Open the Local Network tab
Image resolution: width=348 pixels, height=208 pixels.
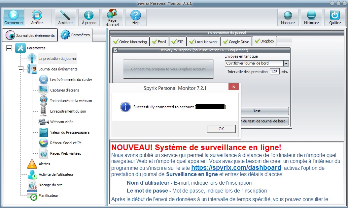click(203, 41)
